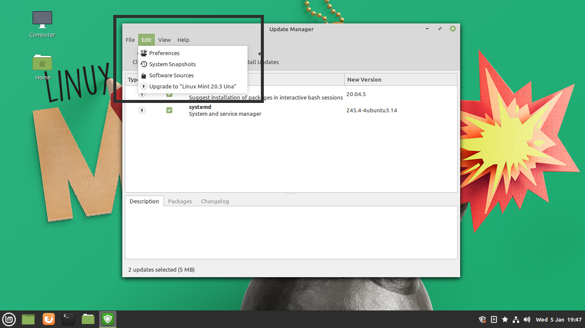Screen dimensions: 585x328
Task: Open the View menu
Action: coord(164,40)
